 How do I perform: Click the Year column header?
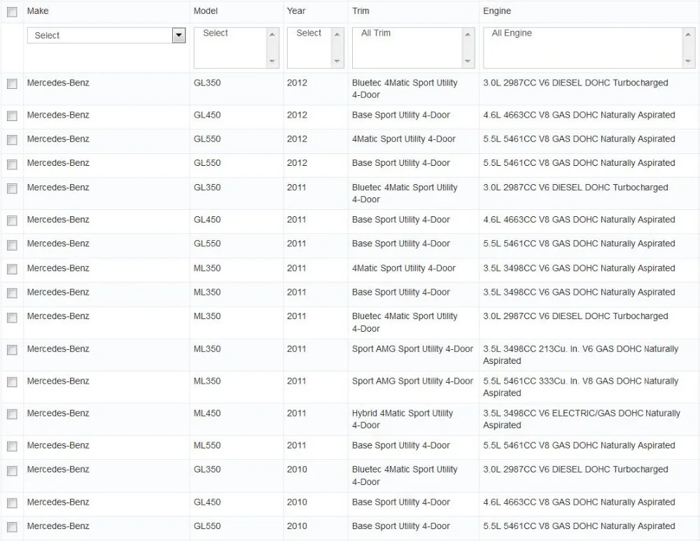296,10
